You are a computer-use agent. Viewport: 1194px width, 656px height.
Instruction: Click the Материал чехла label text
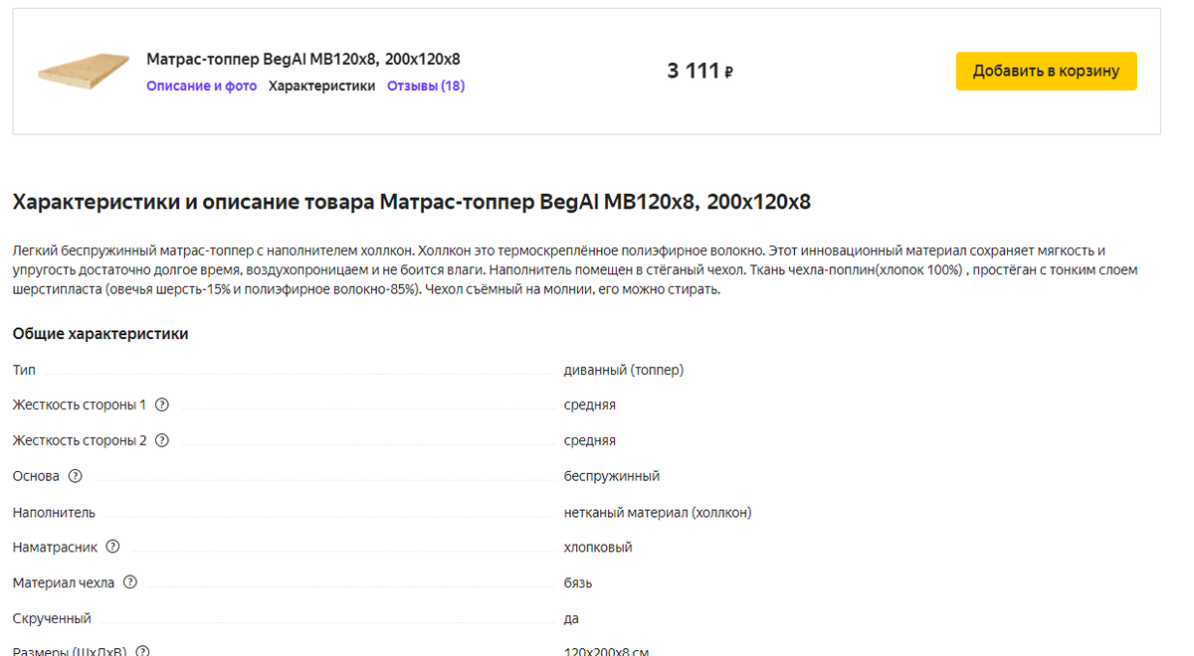coord(64,582)
